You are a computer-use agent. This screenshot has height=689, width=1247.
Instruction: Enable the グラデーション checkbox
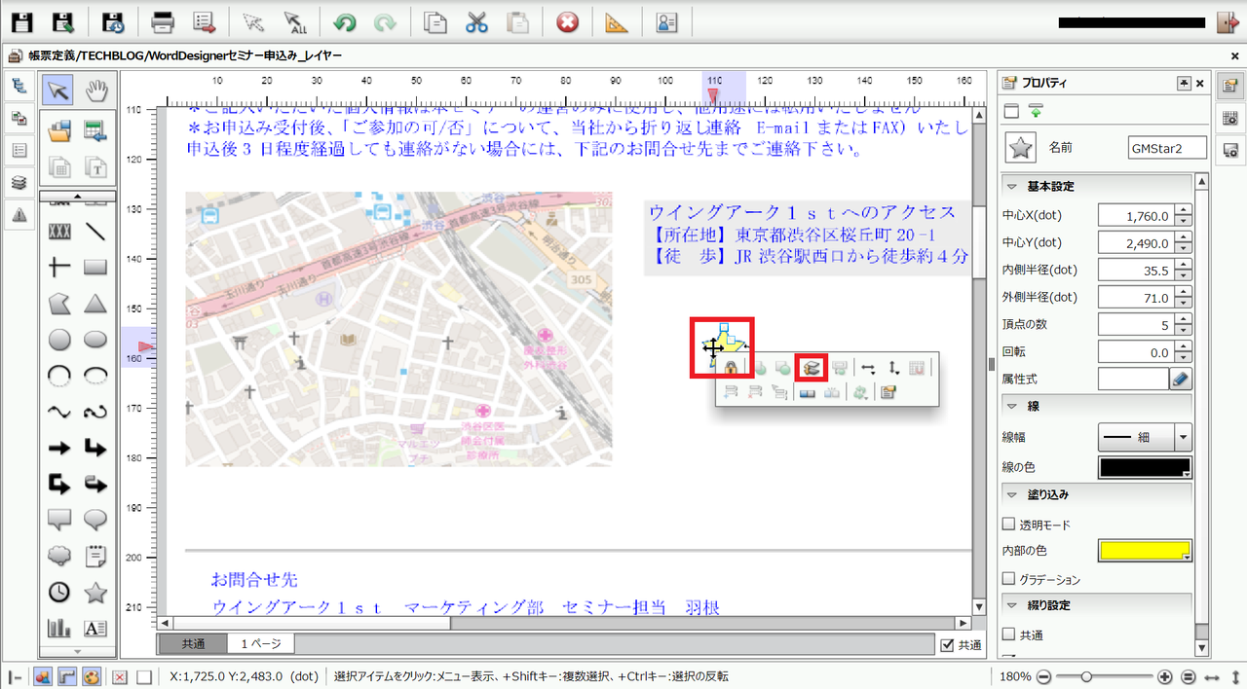pos(1008,579)
